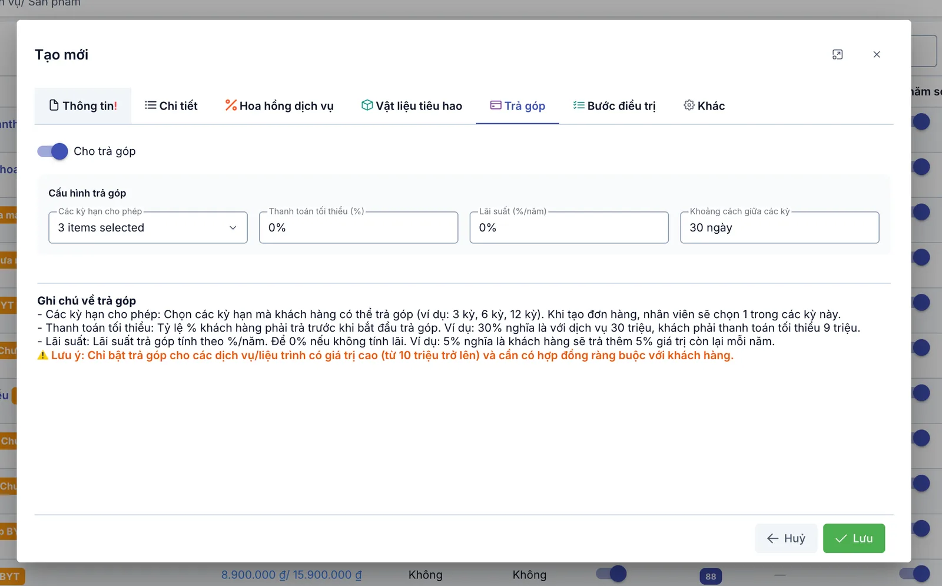
Task: Click the 8.900.000 ₫/ 15.900.000 ₫ price link
Action: pyautogui.click(x=291, y=575)
